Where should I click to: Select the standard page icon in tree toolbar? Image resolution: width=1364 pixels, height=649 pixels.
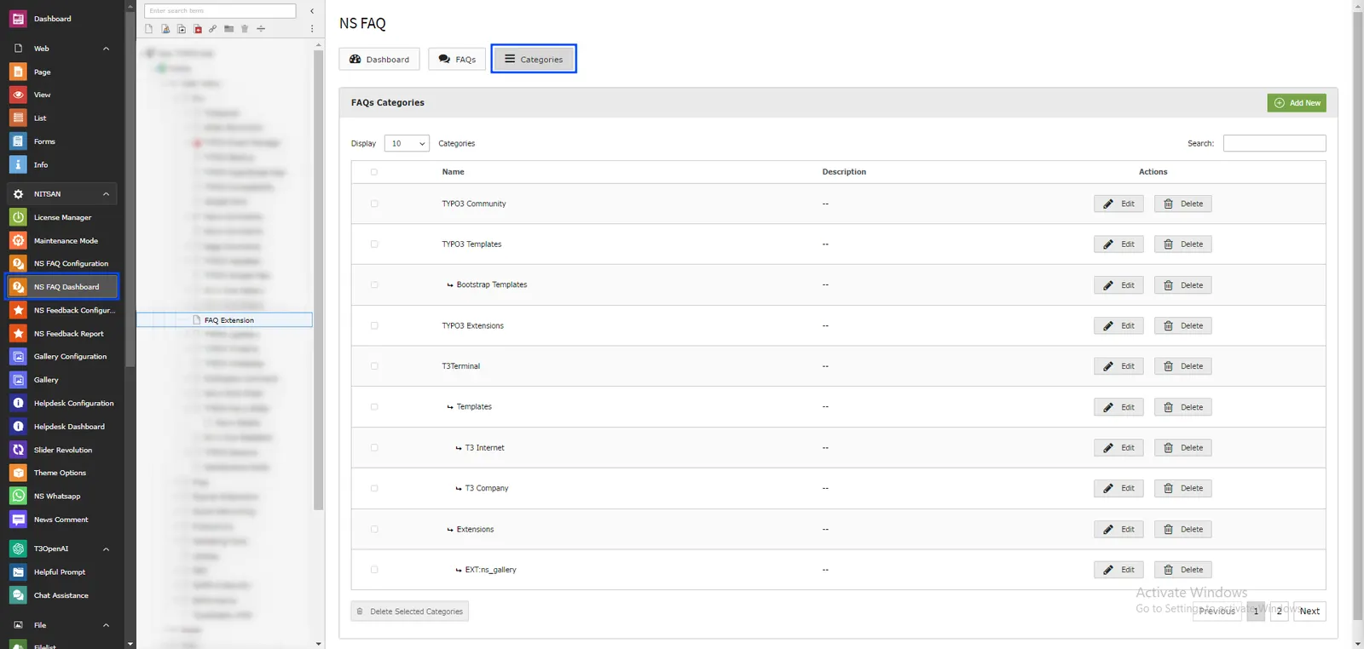(x=149, y=29)
